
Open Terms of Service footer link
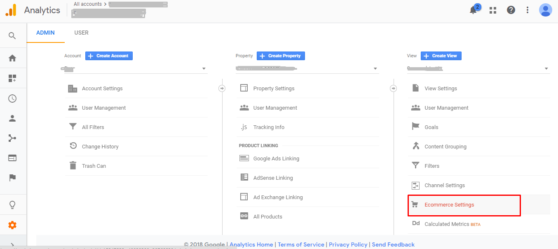(x=302, y=244)
